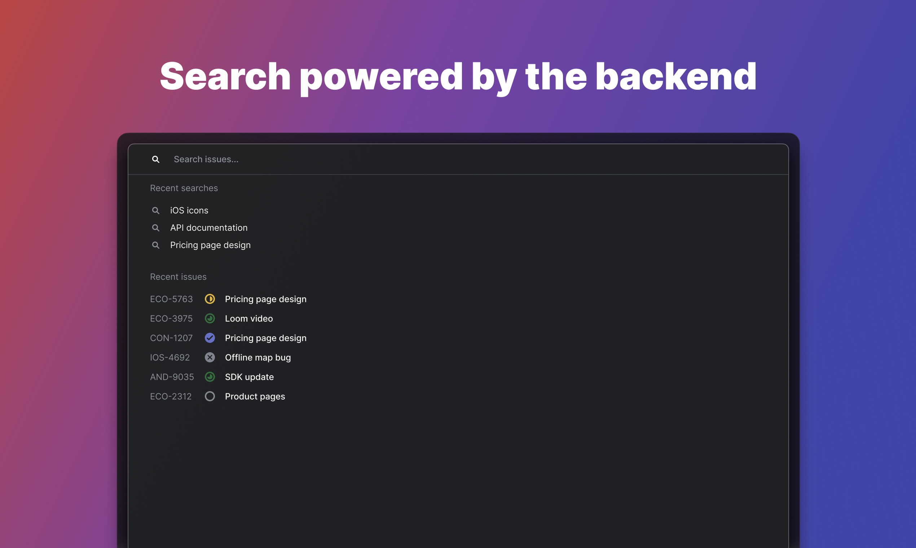The width and height of the screenshot is (916, 548).
Task: Open the Offline map bug issue
Action: click(258, 357)
